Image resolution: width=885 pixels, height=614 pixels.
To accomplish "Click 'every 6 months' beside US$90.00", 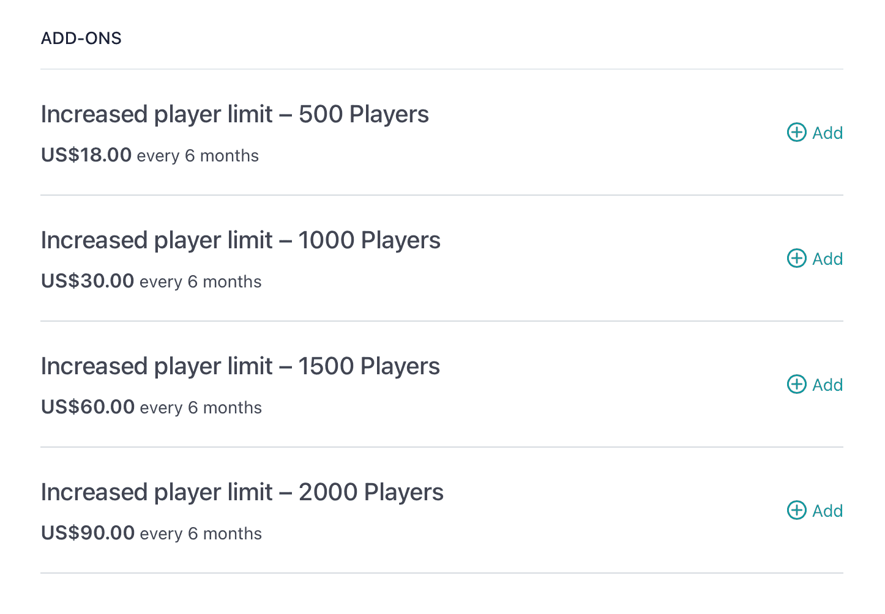I will pos(201,534).
